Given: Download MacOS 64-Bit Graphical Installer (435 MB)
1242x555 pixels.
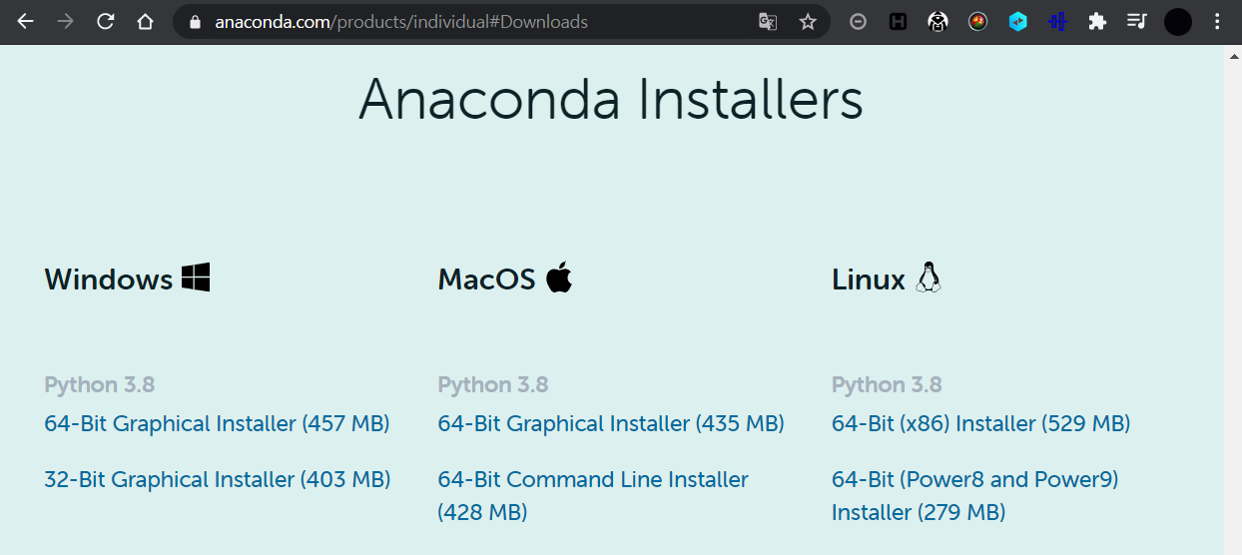Looking at the screenshot, I should (x=611, y=423).
